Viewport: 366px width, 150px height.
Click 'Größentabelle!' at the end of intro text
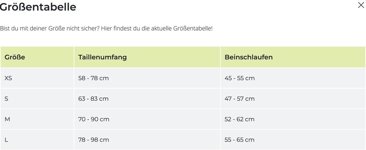click(x=193, y=28)
